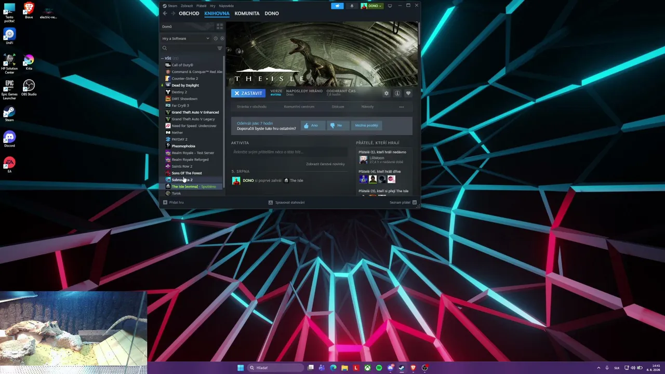
Task: Open the notifications bell in Steam
Action: 352,6
